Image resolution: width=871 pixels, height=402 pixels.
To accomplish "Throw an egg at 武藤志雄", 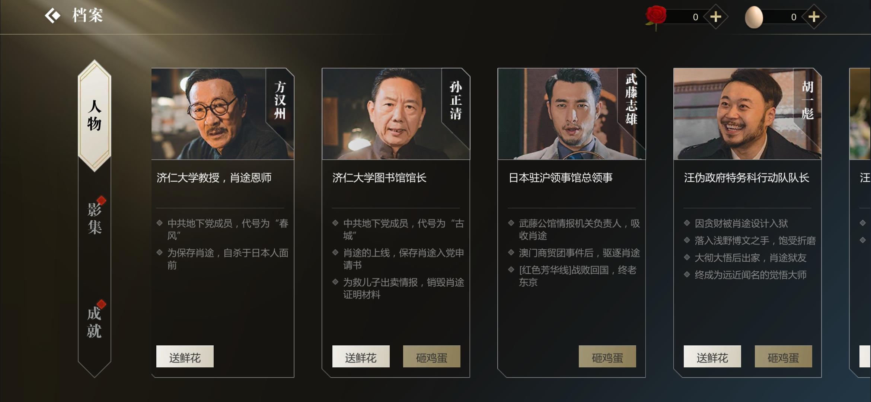I will (x=607, y=357).
